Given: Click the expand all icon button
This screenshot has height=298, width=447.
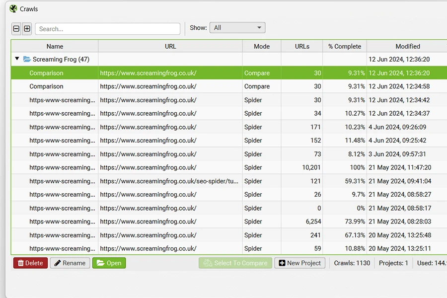Looking at the screenshot, I should click(x=27, y=29).
